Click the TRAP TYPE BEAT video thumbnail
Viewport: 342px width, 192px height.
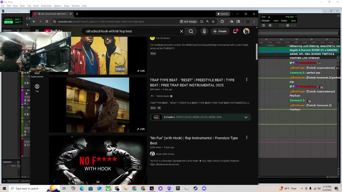[98, 105]
